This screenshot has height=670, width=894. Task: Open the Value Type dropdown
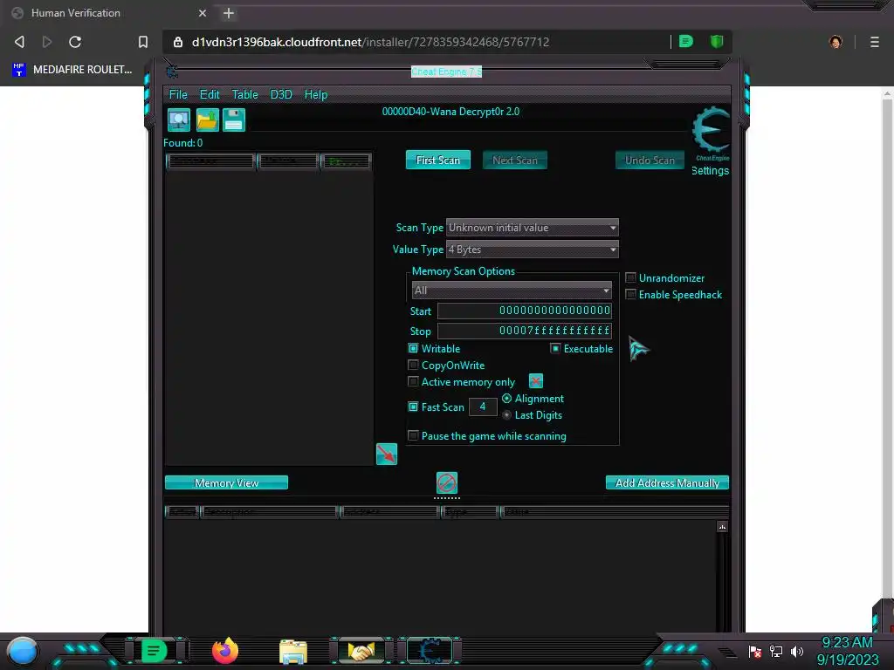(x=532, y=249)
